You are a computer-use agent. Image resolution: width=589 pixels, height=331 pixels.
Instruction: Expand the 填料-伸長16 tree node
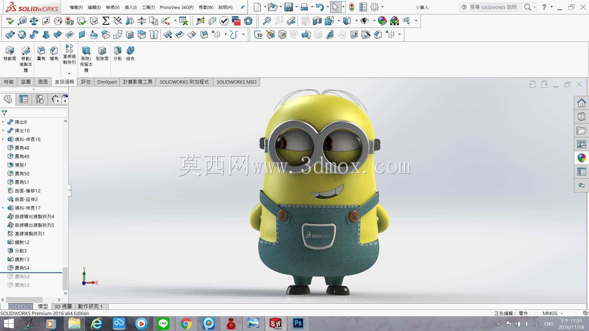tap(3, 139)
